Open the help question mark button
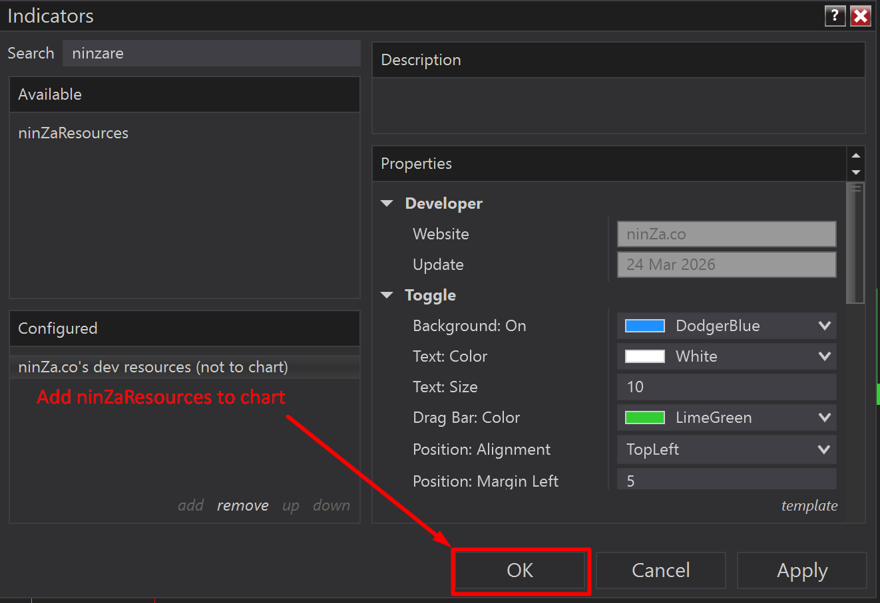 [x=835, y=16]
